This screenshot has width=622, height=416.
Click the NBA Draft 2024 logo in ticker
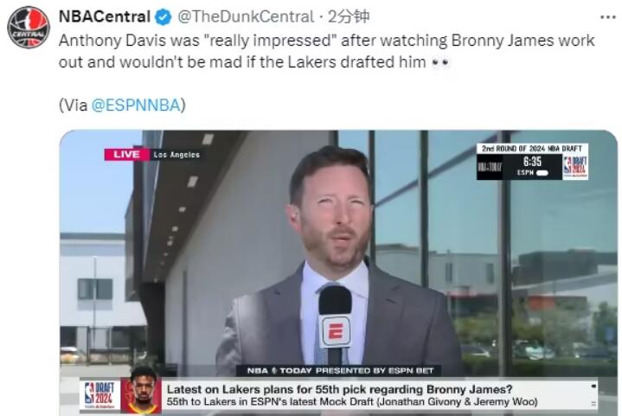click(x=100, y=395)
